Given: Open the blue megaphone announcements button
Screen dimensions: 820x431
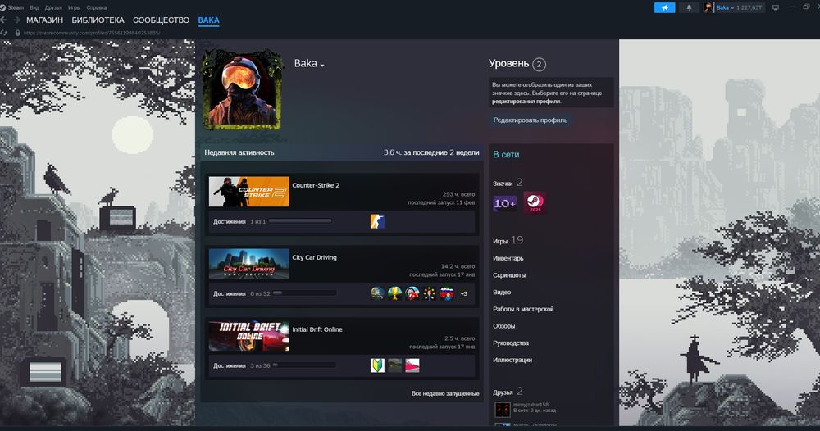Looking at the screenshot, I should click(665, 7).
